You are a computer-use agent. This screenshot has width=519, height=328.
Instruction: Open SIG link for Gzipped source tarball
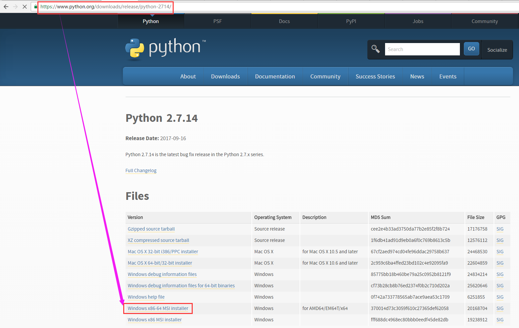click(x=500, y=229)
